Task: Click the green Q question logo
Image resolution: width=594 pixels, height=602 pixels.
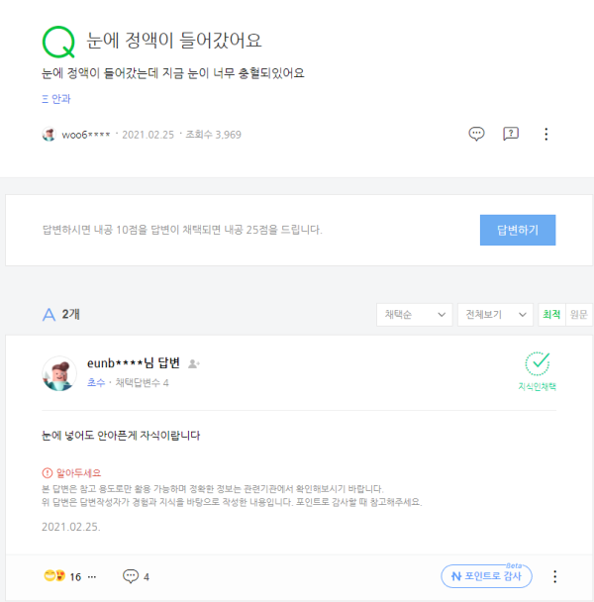Action: point(58,42)
